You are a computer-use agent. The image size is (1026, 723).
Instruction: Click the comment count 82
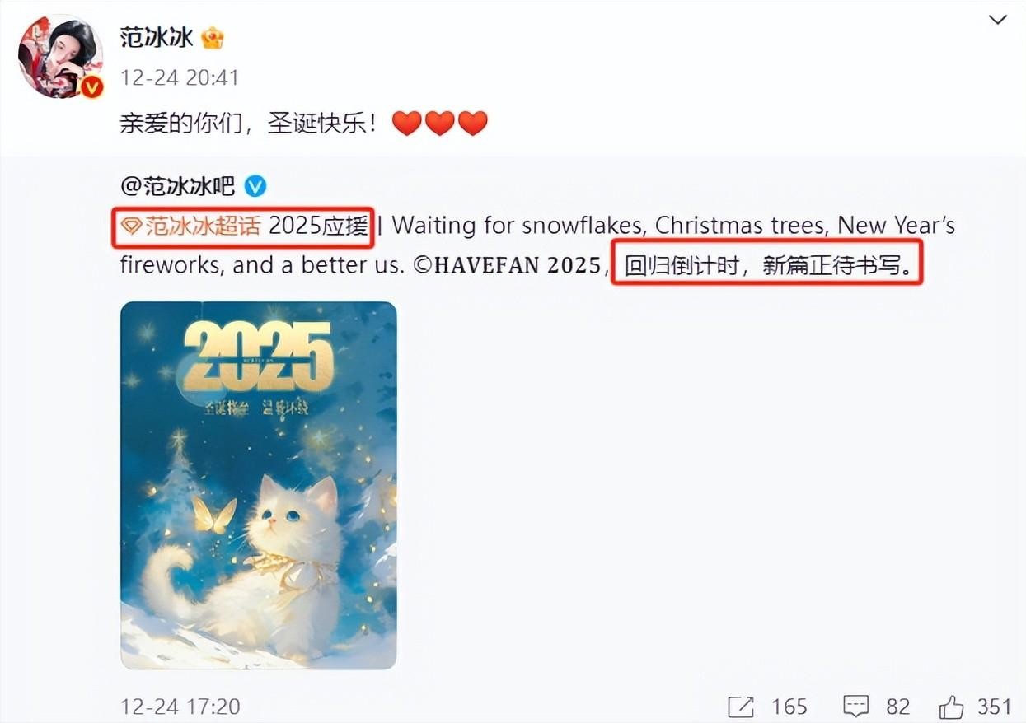click(x=898, y=707)
